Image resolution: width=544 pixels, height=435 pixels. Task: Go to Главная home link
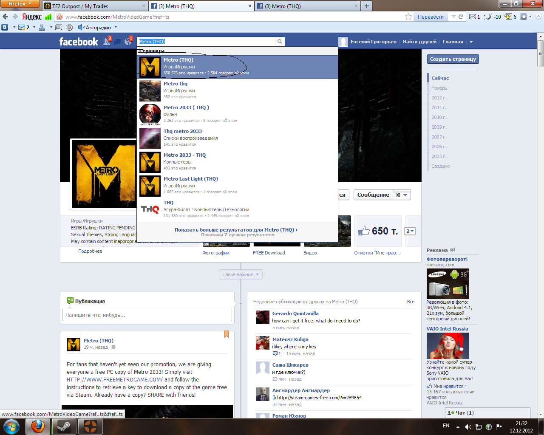point(453,42)
